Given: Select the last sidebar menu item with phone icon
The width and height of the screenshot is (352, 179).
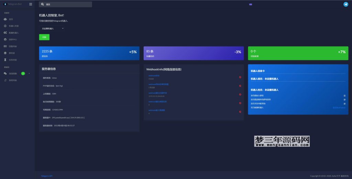Looking at the screenshot, I should [x=12, y=80].
